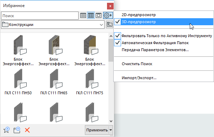Screen dimensions: 214x137
Task: Click the Поиск search field
Action: point(40,16)
